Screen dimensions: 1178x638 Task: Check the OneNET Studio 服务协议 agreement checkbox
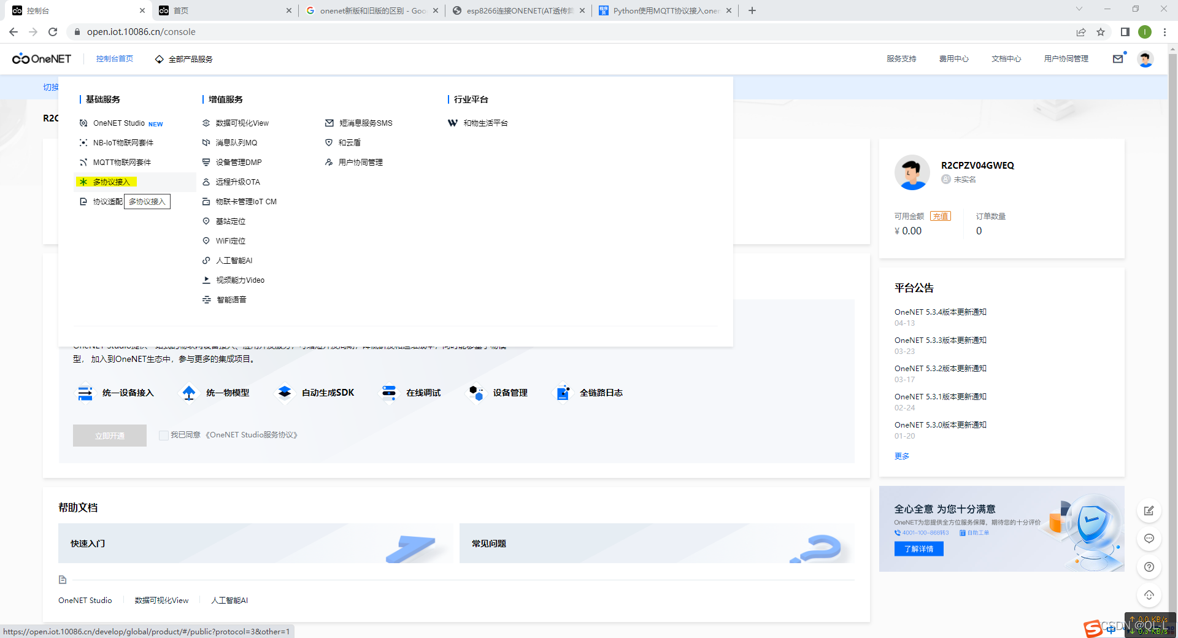tap(163, 435)
